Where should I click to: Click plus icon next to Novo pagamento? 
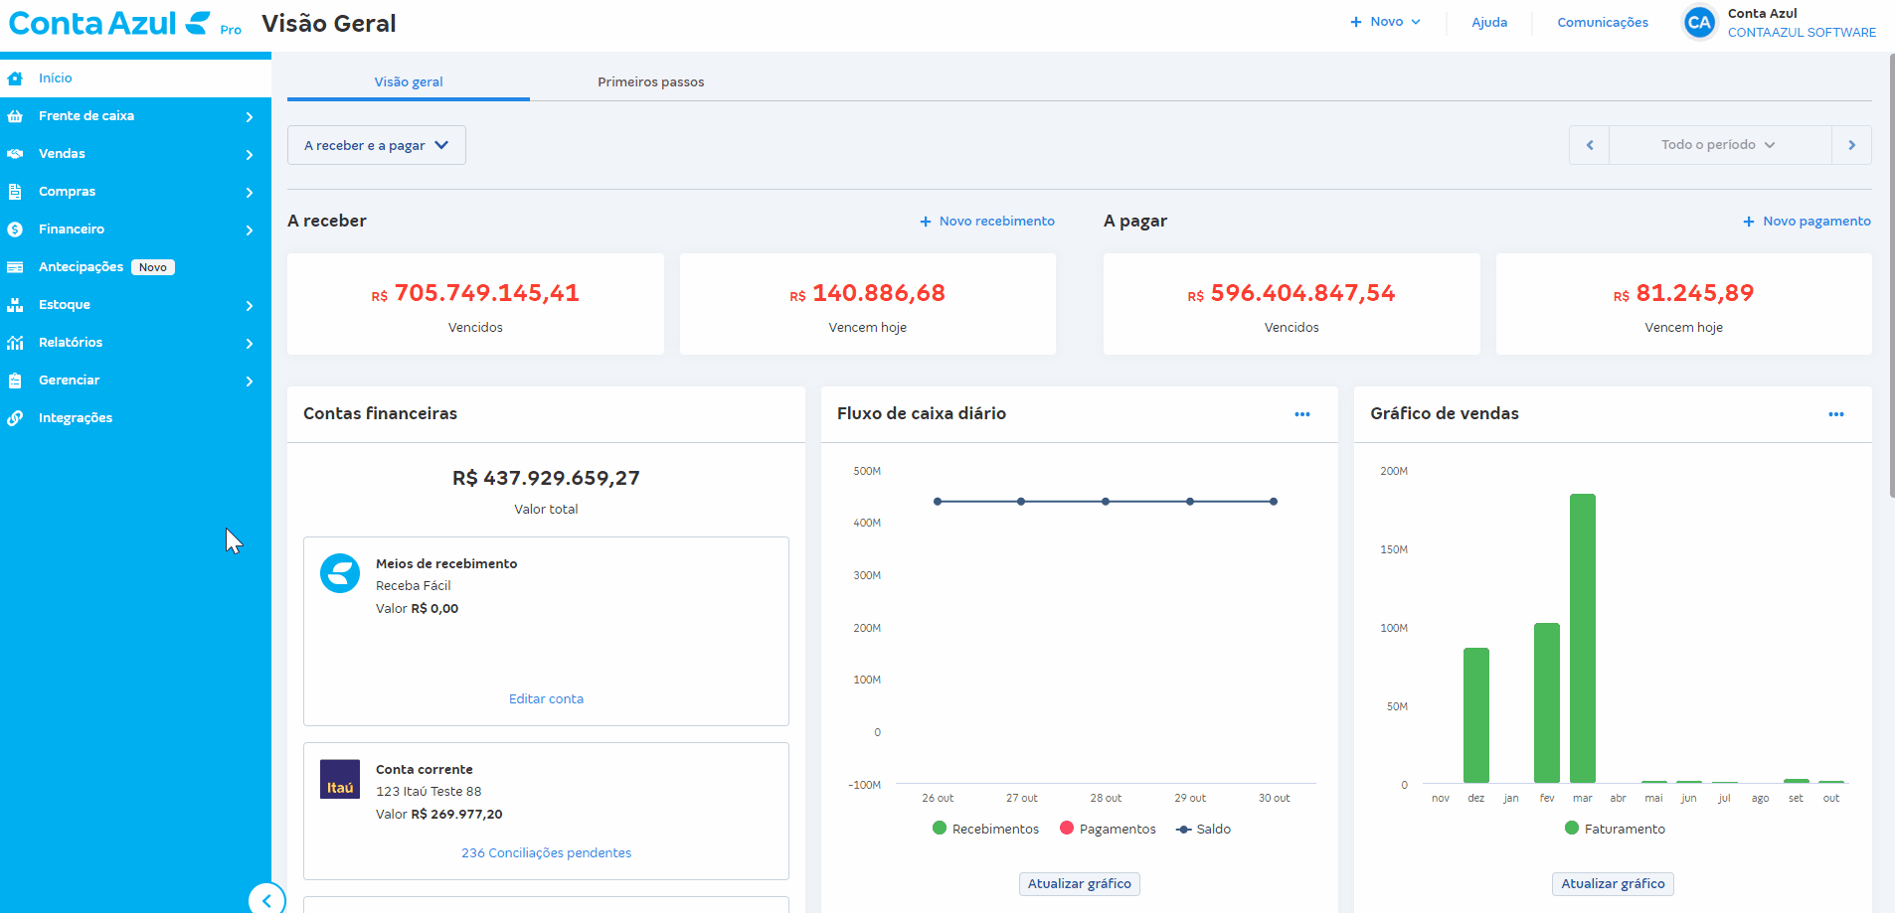tap(1749, 222)
